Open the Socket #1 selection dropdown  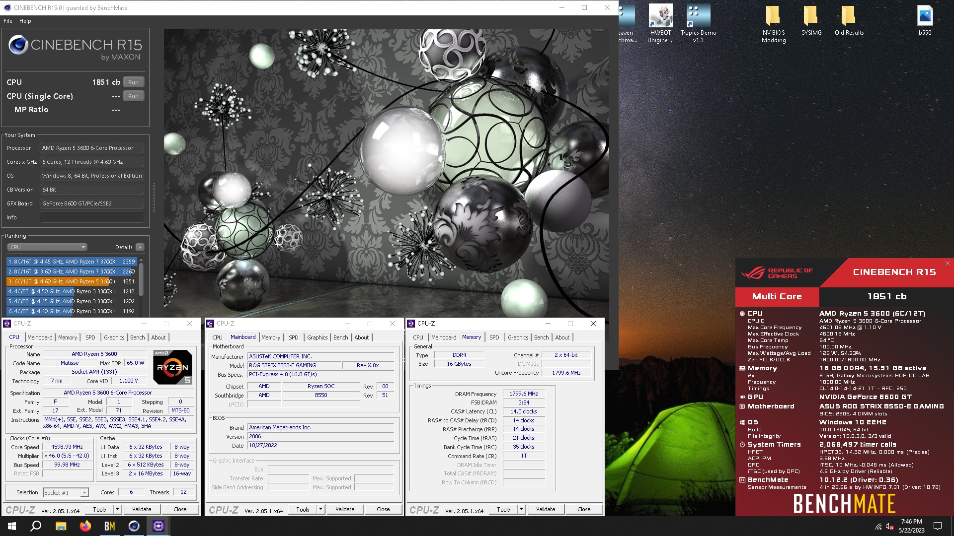[66, 492]
